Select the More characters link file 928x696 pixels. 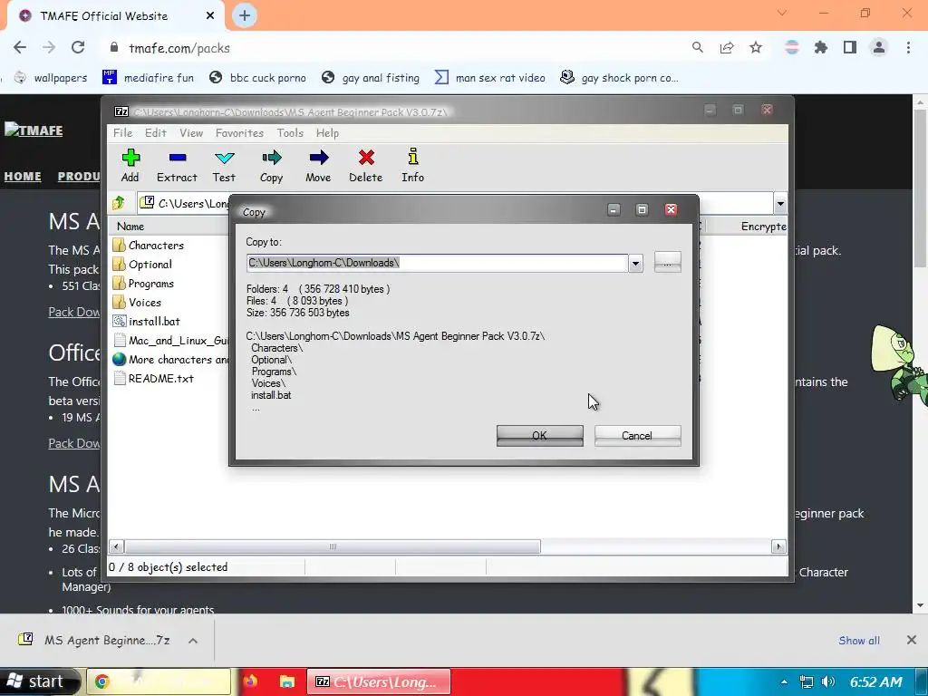[x=170, y=359]
